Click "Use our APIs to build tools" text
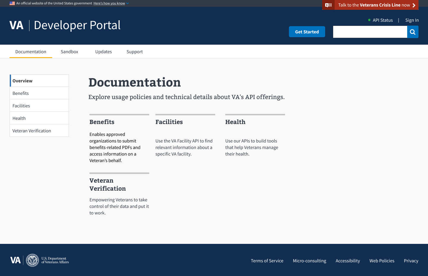Image resolution: width=428 pixels, height=276 pixels. click(x=252, y=148)
